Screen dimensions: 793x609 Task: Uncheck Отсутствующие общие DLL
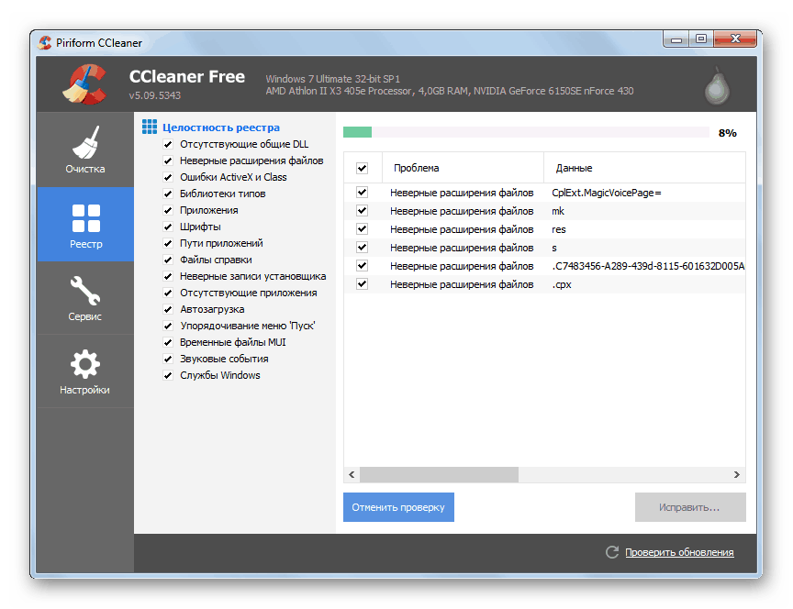click(x=168, y=145)
